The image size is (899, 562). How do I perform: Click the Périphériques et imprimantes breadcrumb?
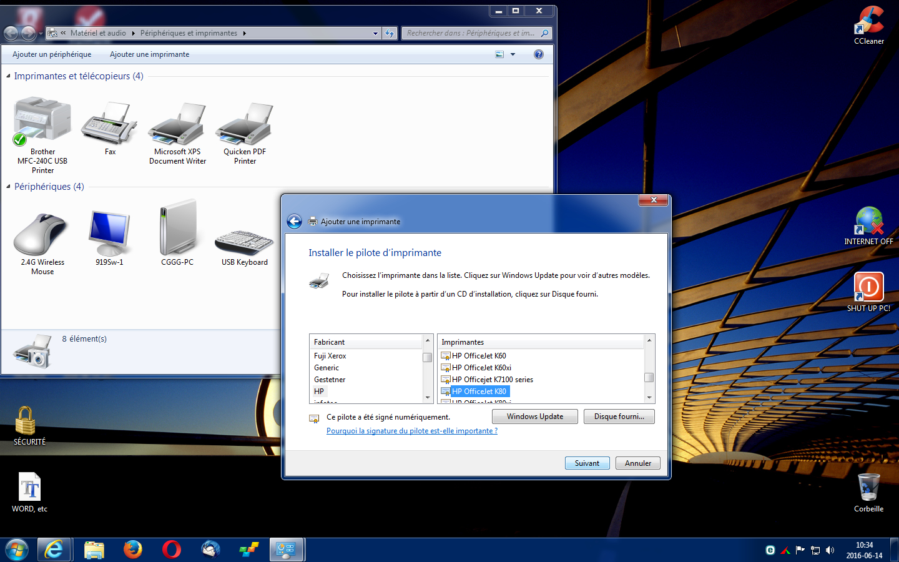[189, 33]
